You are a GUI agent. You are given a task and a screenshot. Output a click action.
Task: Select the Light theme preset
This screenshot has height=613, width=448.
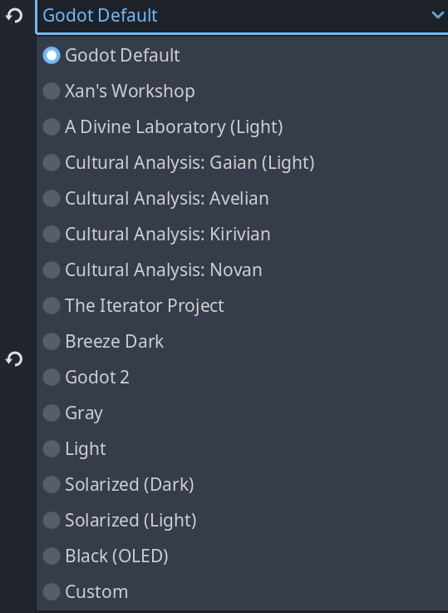pos(242,449)
